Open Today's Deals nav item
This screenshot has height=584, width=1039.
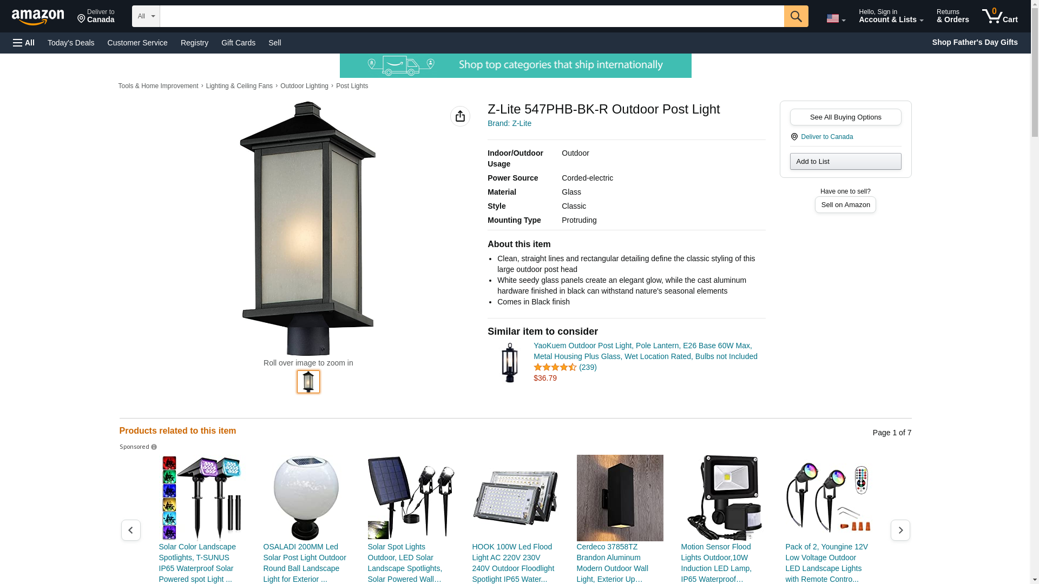coord(71,43)
